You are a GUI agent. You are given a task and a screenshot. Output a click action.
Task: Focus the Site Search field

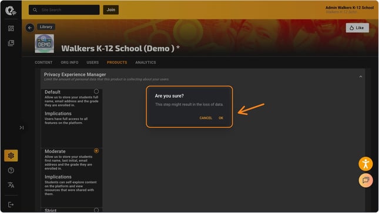pos(64,10)
